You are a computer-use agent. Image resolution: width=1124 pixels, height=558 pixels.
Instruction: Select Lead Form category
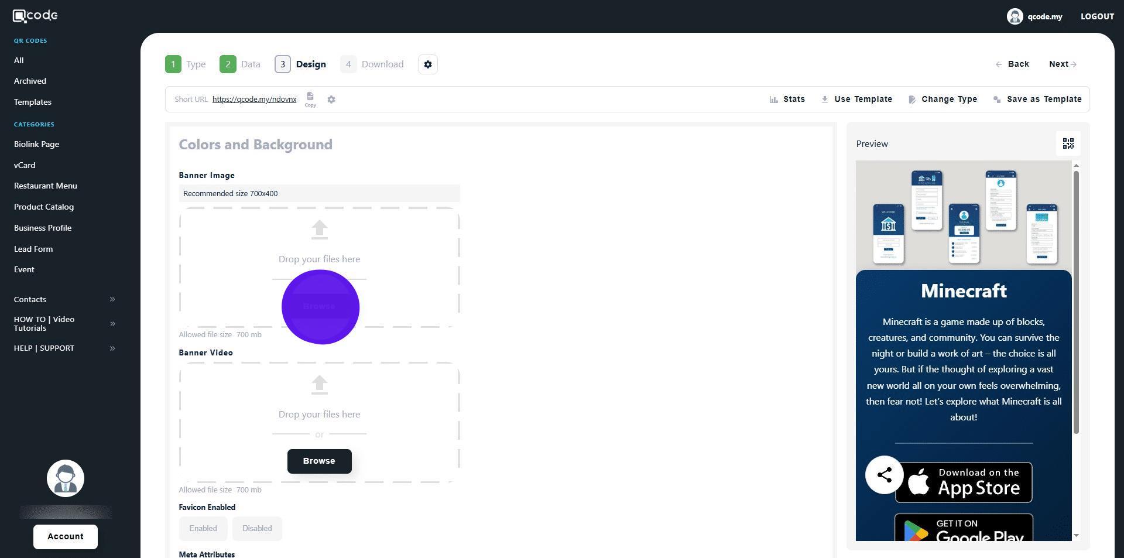pos(33,249)
